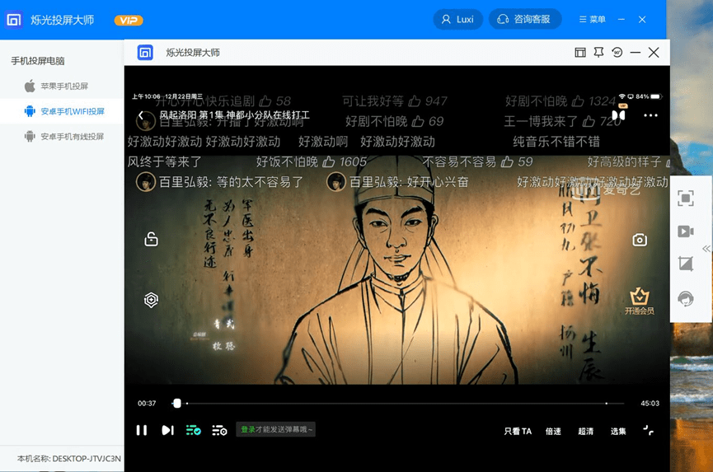Click the Apple logo icon in the sidebar

[x=30, y=86]
